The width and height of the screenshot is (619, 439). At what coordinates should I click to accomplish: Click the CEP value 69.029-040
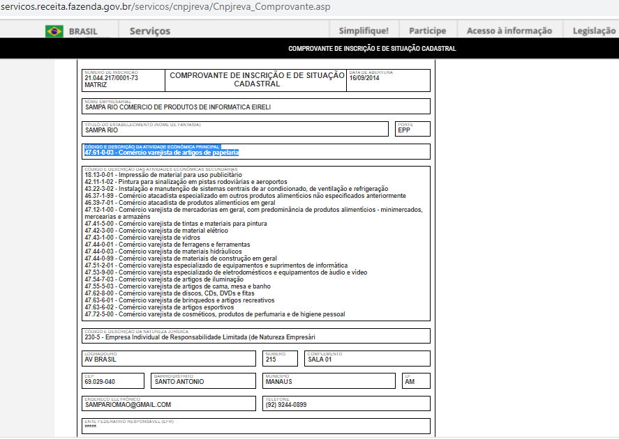(100, 382)
